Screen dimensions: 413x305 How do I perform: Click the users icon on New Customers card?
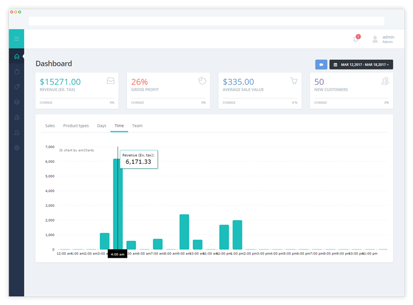tap(385, 81)
